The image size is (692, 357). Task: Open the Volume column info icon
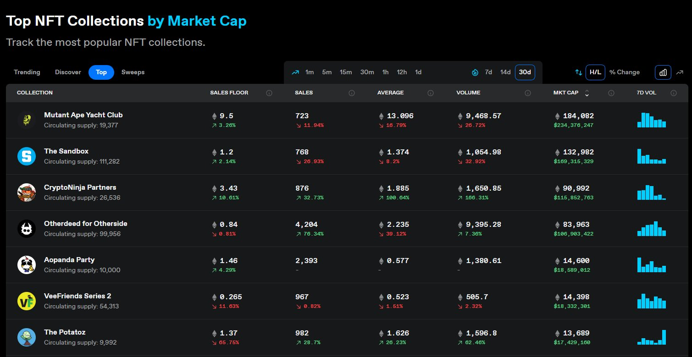click(x=528, y=93)
